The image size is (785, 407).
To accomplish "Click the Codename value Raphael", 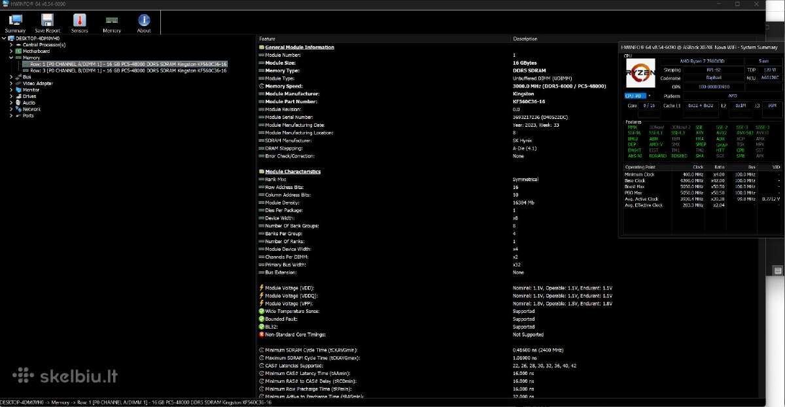I will click(714, 78).
